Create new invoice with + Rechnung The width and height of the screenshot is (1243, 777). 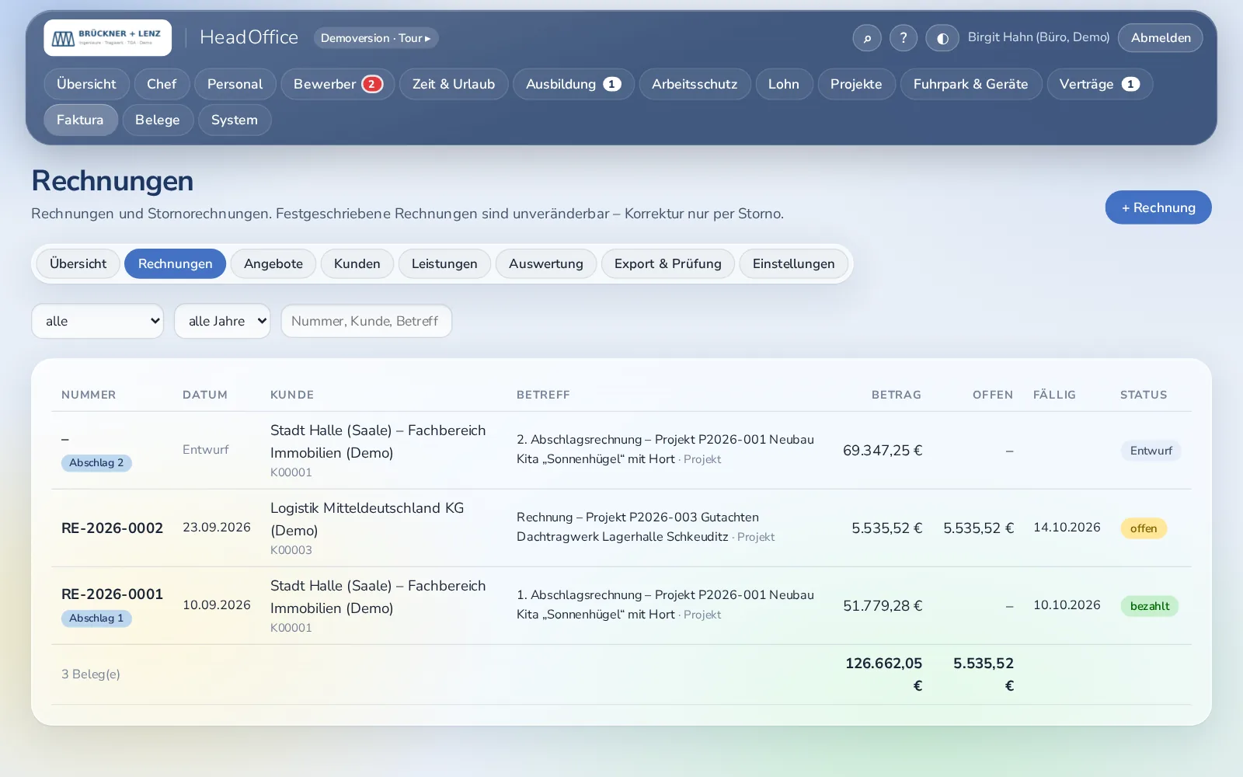pyautogui.click(x=1158, y=207)
